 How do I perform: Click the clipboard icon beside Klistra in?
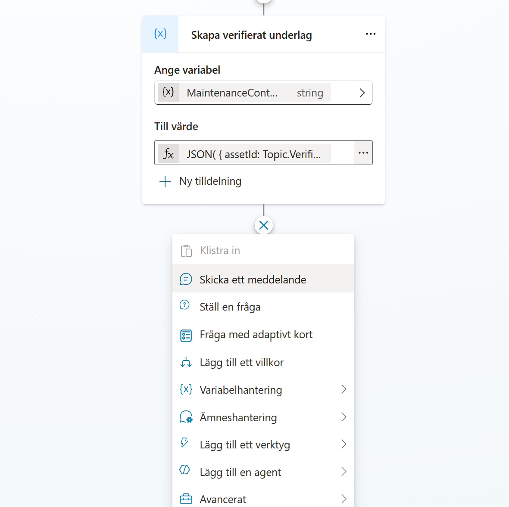[186, 251]
